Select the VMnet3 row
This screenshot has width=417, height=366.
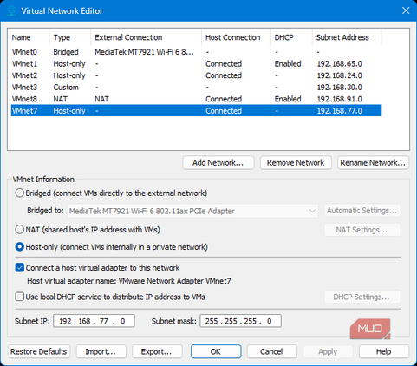point(196,88)
